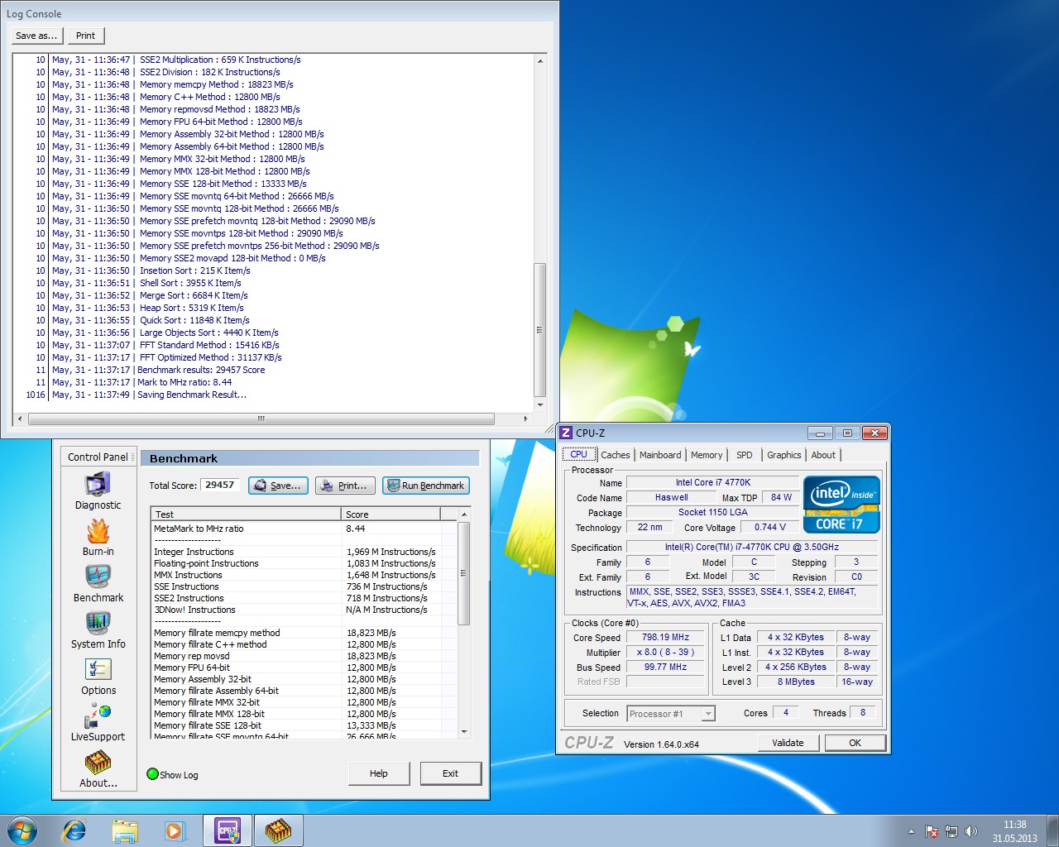Select the 'Quick Sort : 11848 K Item/s' log line
Screen dimensions: 1059x847
coord(194,320)
